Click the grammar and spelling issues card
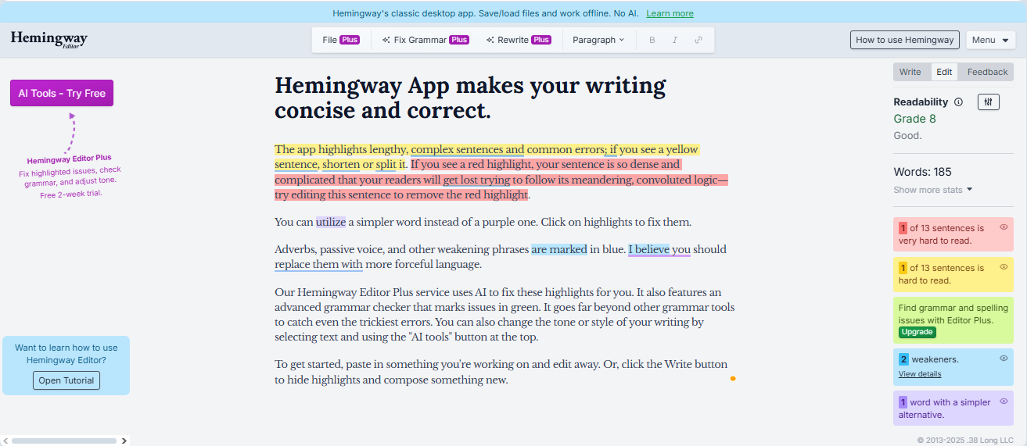This screenshot has height=446, width=1027. pyautogui.click(x=953, y=320)
